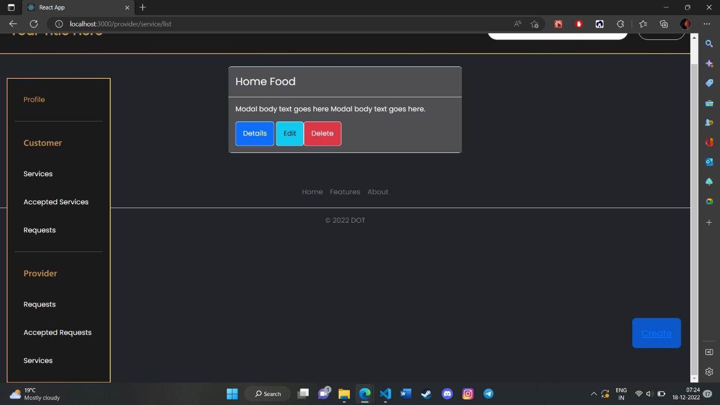Show hidden system tray icons
720x405 pixels.
click(593, 394)
